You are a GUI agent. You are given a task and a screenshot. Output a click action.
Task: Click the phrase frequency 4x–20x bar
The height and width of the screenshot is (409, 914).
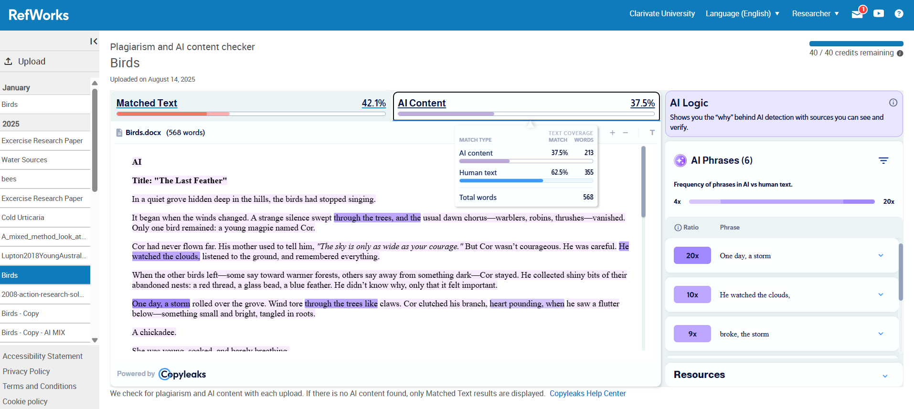click(x=782, y=201)
